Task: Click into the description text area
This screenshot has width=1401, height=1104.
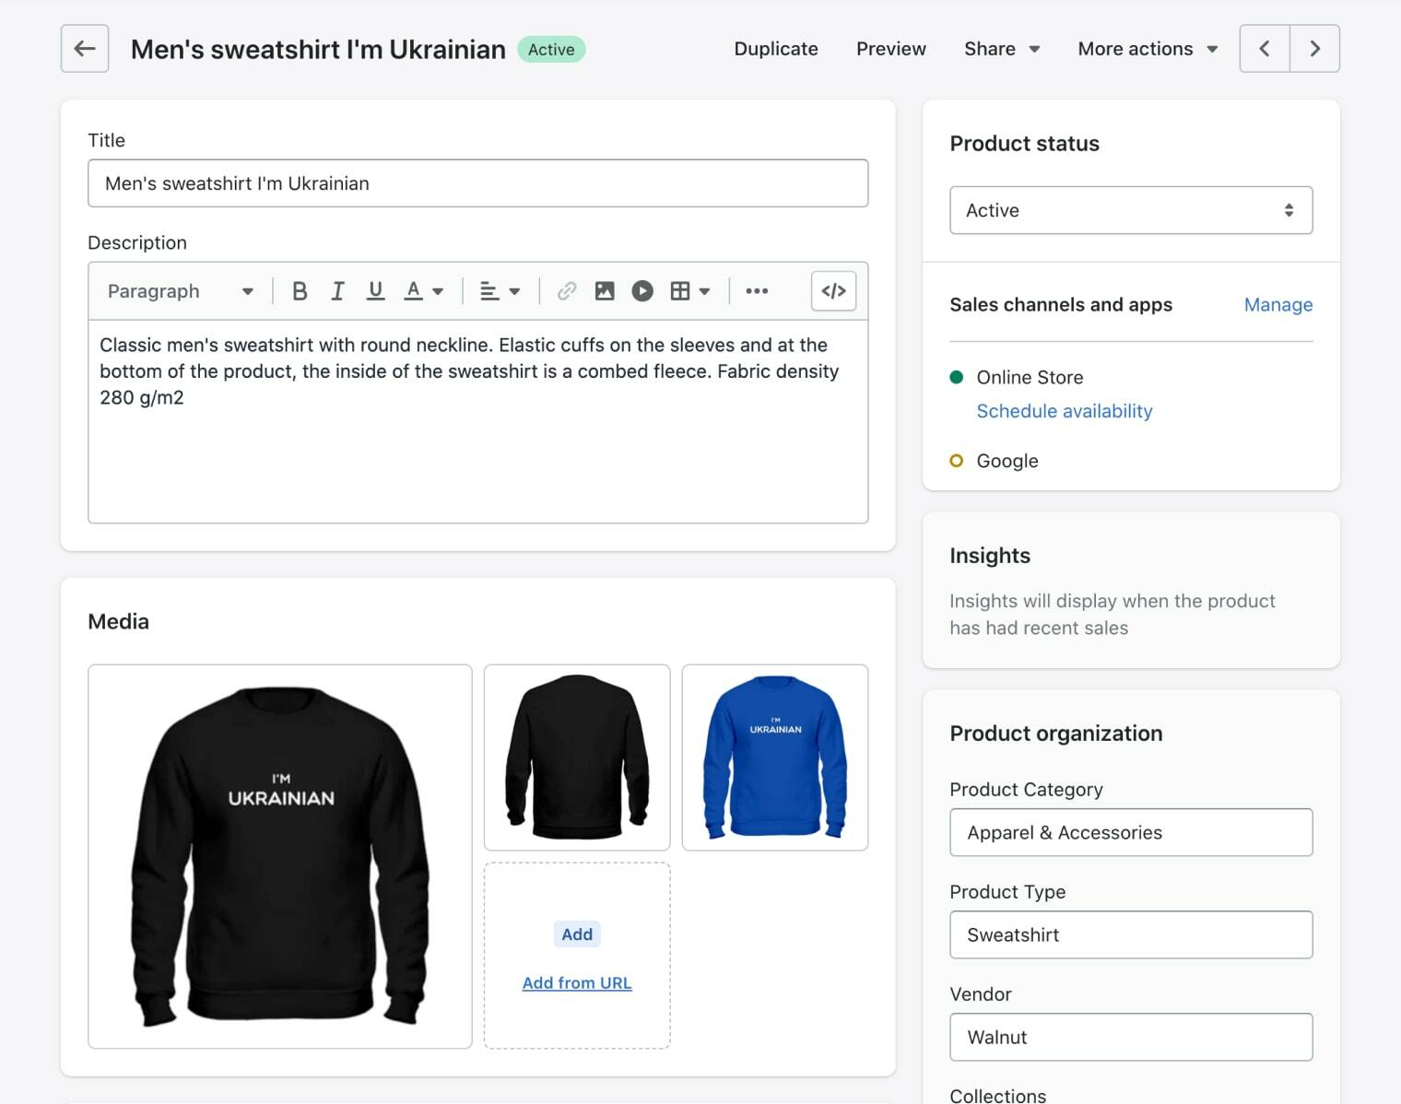Action: pos(478,422)
